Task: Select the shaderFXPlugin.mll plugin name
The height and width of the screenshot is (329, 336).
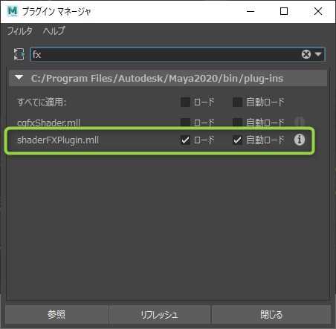Action: 58,140
